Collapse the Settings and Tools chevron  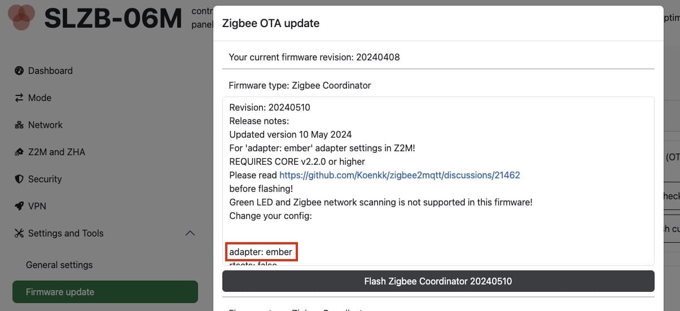coord(190,233)
